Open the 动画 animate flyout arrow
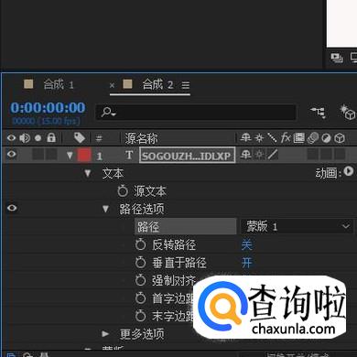The height and width of the screenshot is (357, 357). [348, 171]
